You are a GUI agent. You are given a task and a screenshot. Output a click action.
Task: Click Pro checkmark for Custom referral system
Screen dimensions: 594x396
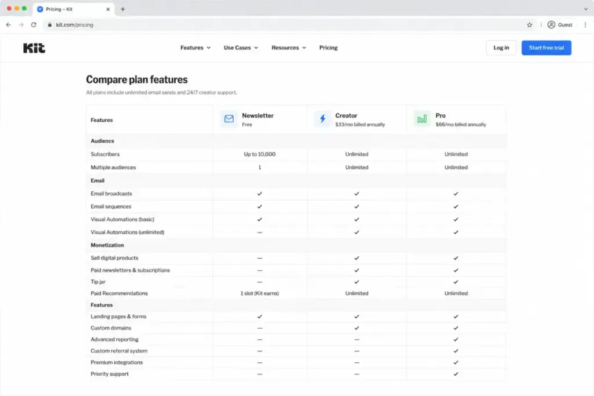coord(456,351)
